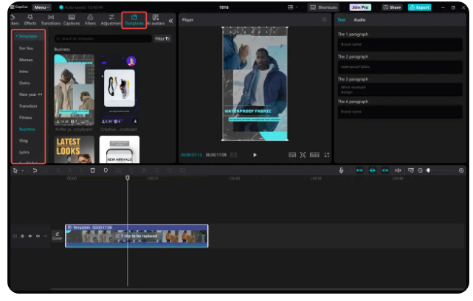Toggle the track lock icon on timeline
Screen dimensions: 473x301
22,236
